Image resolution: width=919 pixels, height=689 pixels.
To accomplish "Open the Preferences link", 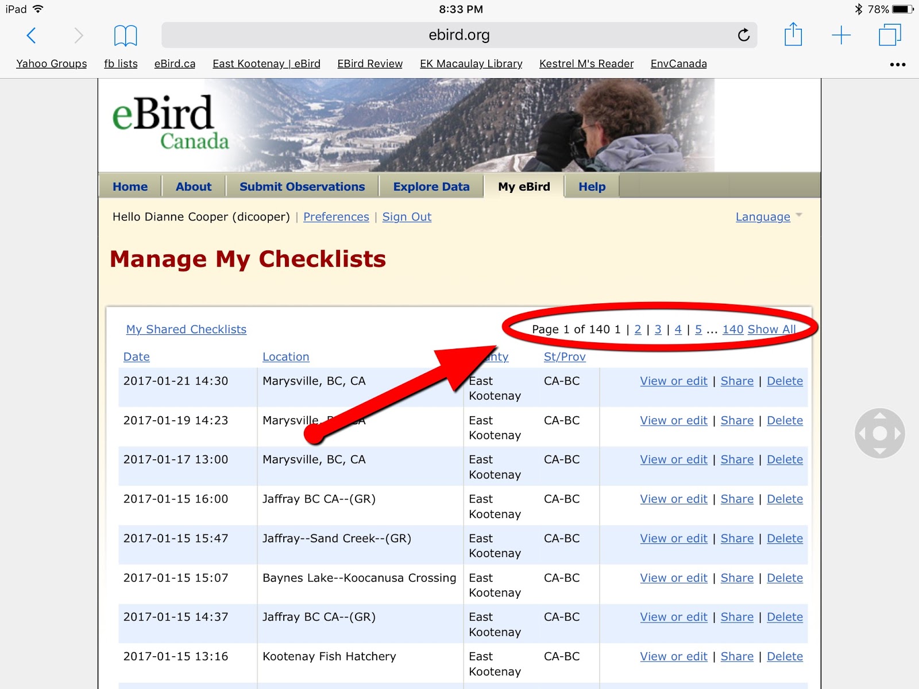I will coord(336,217).
